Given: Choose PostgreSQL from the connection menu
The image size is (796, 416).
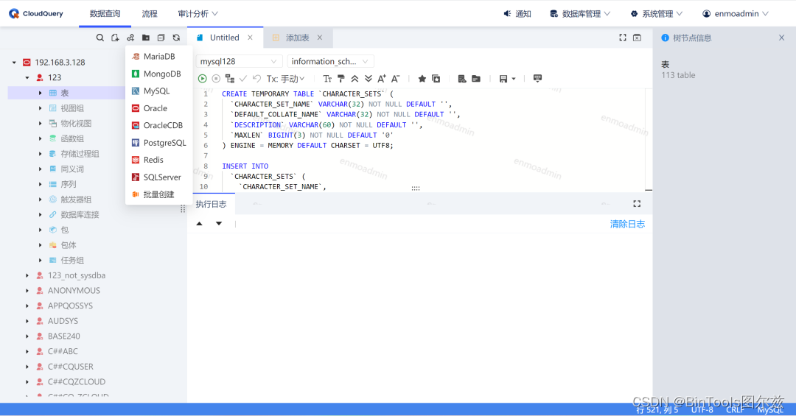Looking at the screenshot, I should coord(159,143).
